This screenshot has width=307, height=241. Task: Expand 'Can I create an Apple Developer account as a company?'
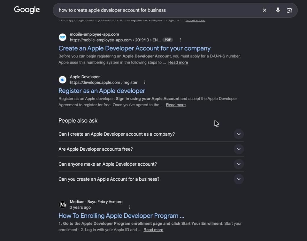pos(151,134)
